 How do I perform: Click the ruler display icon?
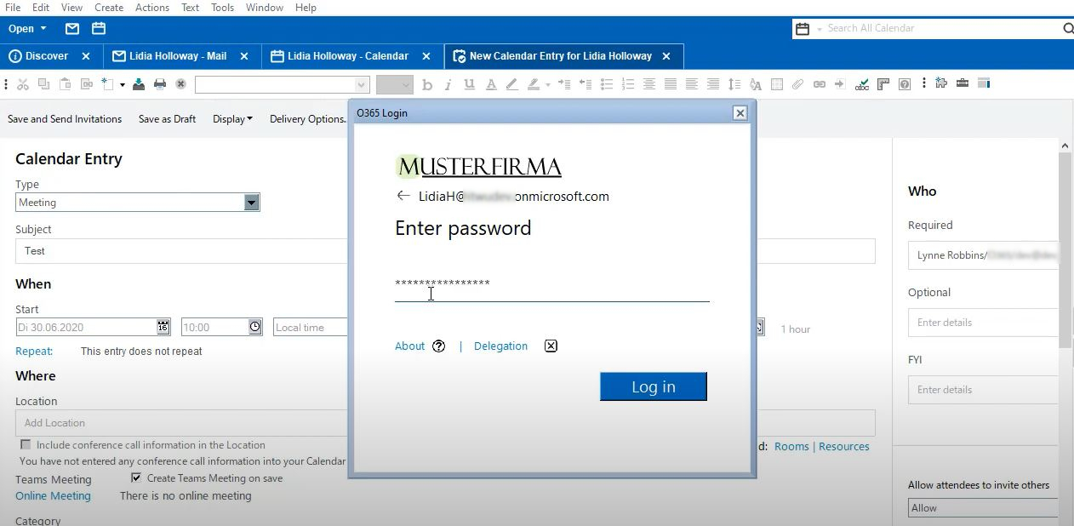pyautogui.click(x=883, y=84)
